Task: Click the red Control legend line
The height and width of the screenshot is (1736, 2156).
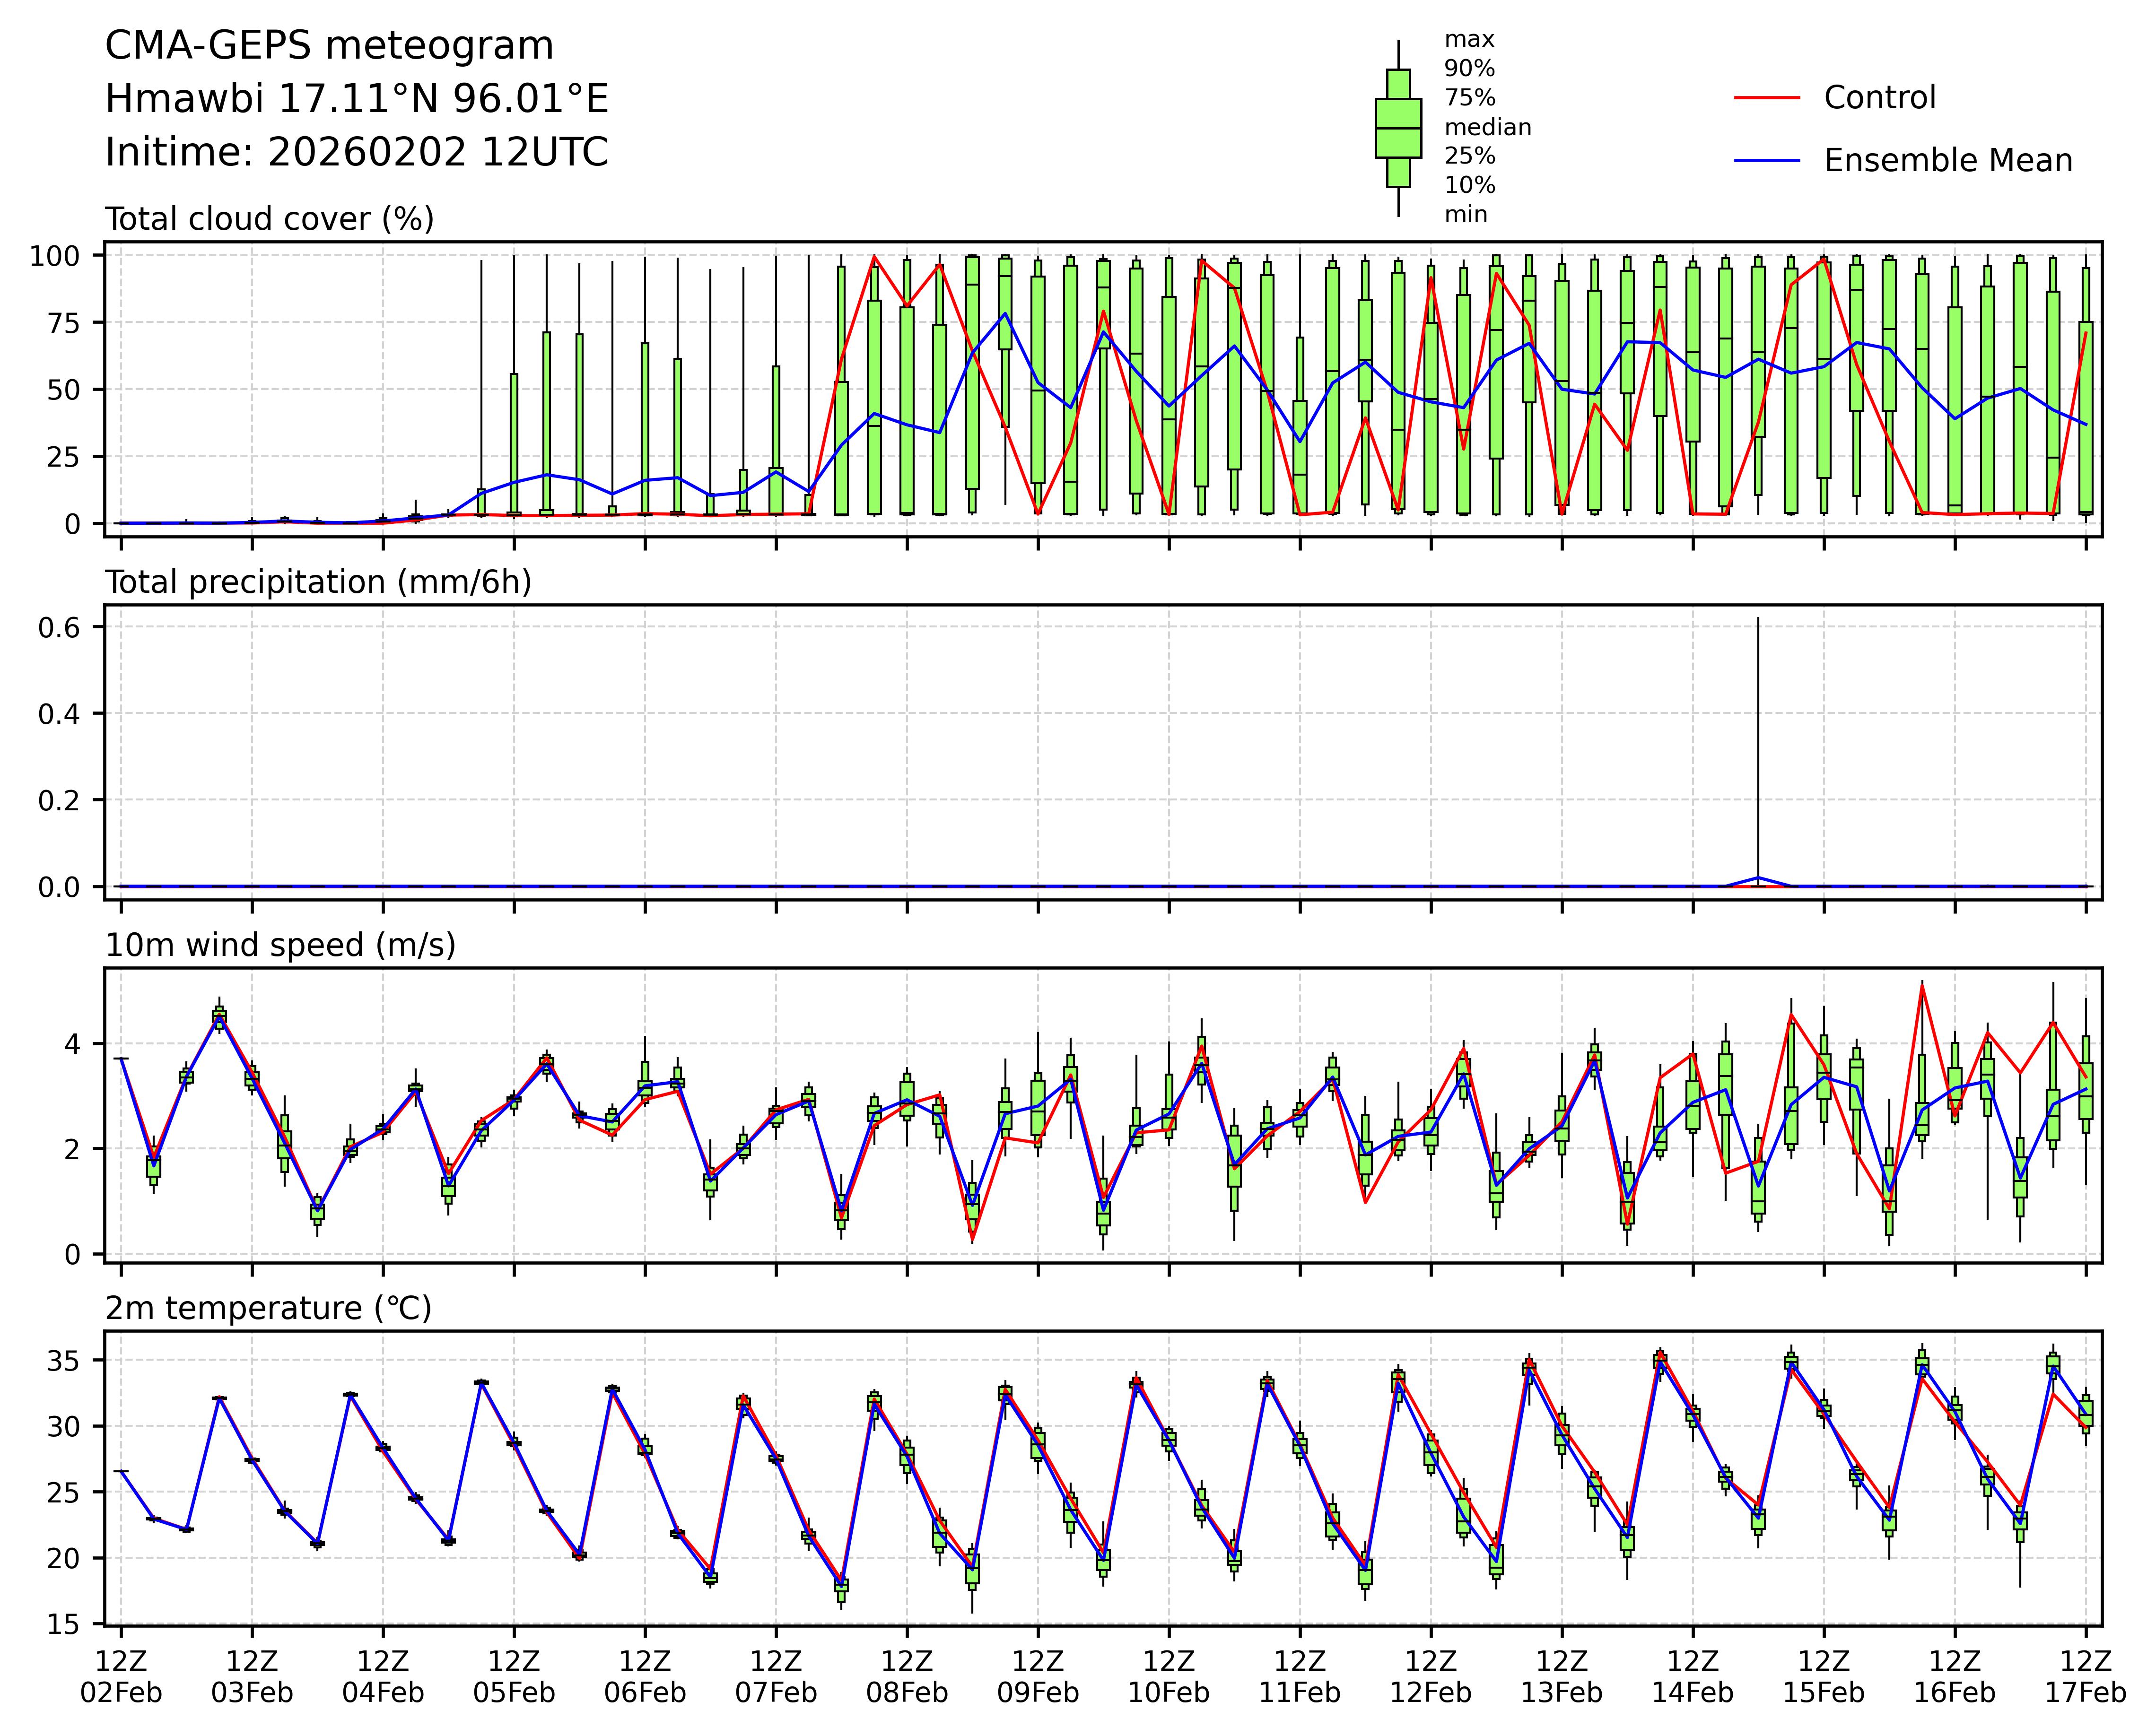Action: [x=1767, y=98]
